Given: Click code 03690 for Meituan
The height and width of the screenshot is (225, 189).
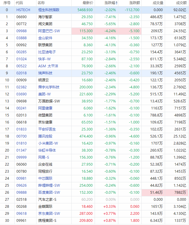Looking at the screenshot, I should point(22,94).
